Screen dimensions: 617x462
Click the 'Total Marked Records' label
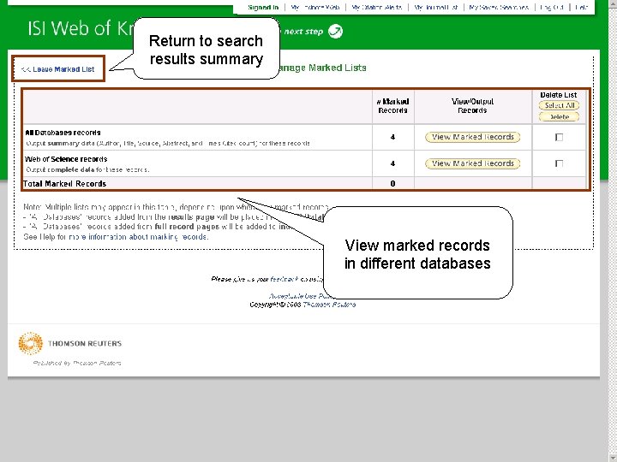click(64, 184)
